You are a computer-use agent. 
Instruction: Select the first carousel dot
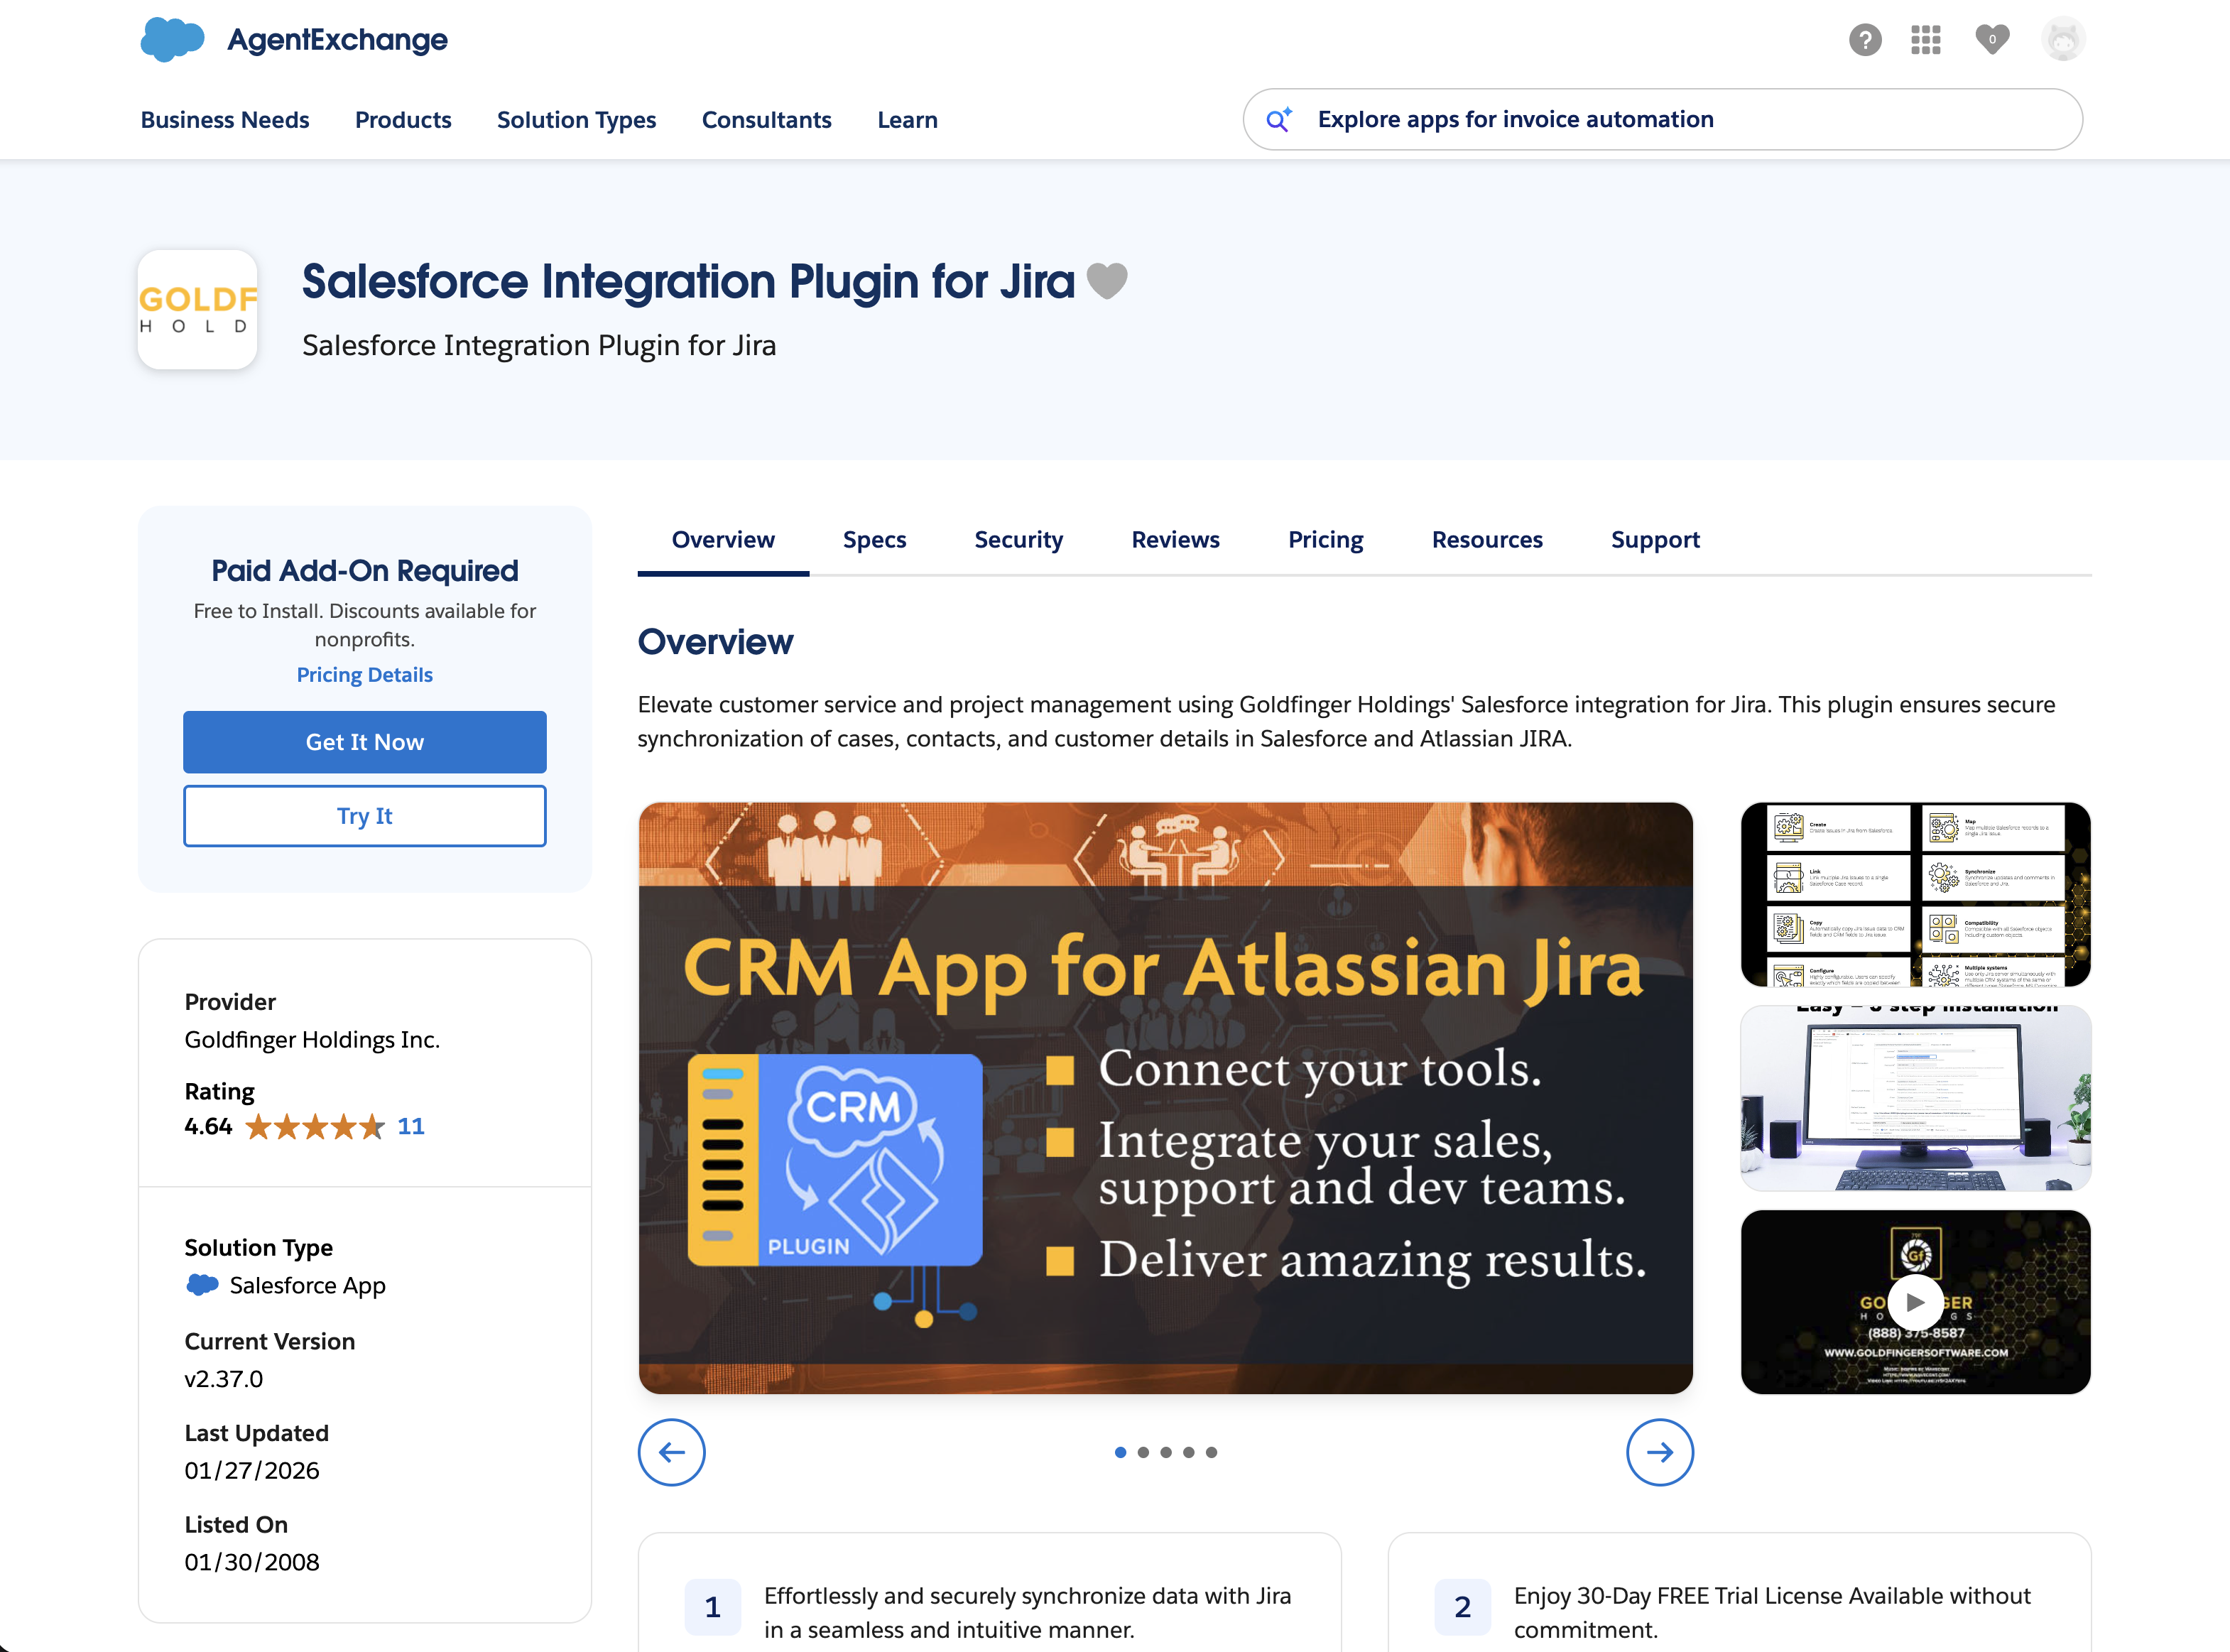(1121, 1452)
